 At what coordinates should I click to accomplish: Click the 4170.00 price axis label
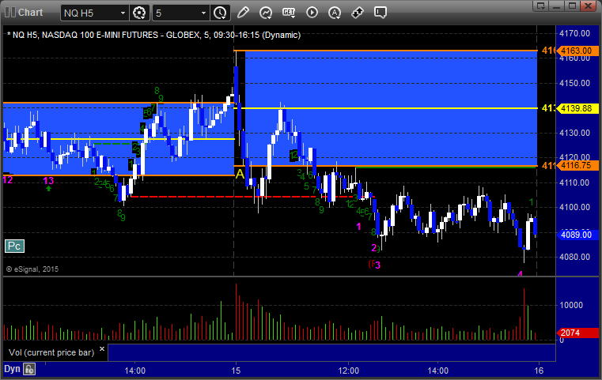(x=575, y=33)
